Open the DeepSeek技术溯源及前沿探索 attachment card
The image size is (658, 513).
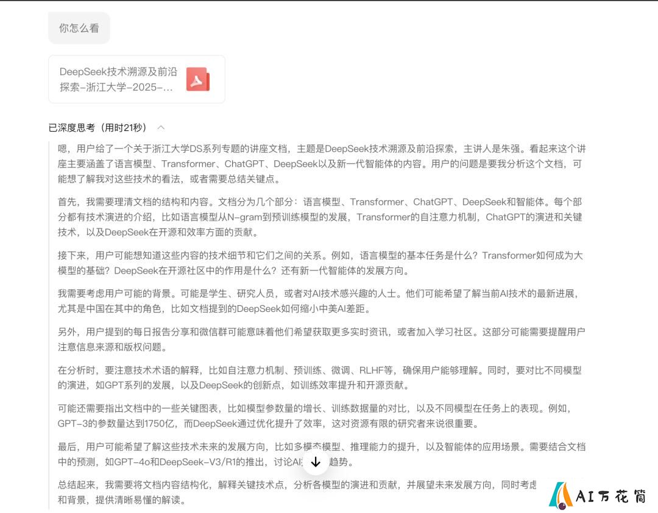pyautogui.click(x=136, y=79)
